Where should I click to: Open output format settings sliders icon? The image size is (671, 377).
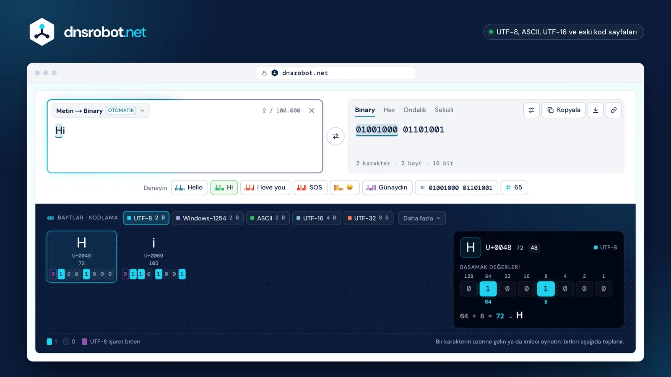531,110
